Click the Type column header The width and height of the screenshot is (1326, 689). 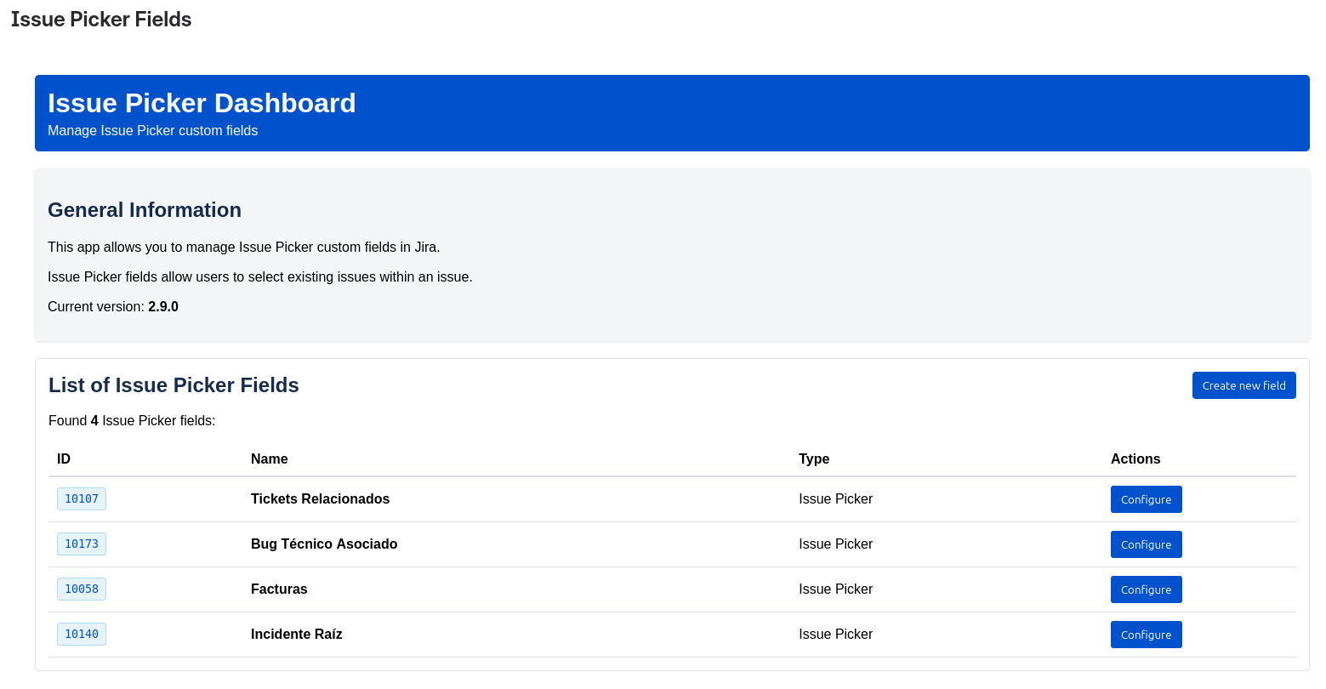coord(814,458)
